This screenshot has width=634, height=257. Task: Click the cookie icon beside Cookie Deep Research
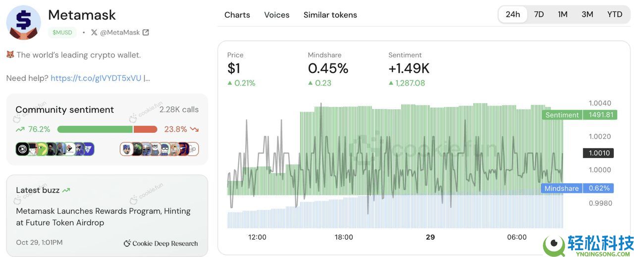click(x=127, y=243)
